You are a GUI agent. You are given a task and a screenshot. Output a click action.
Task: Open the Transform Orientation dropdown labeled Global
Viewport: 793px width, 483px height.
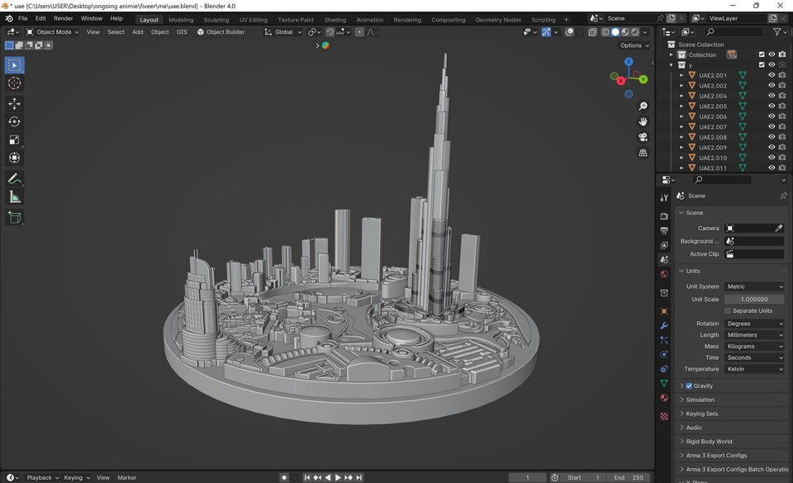tap(284, 32)
